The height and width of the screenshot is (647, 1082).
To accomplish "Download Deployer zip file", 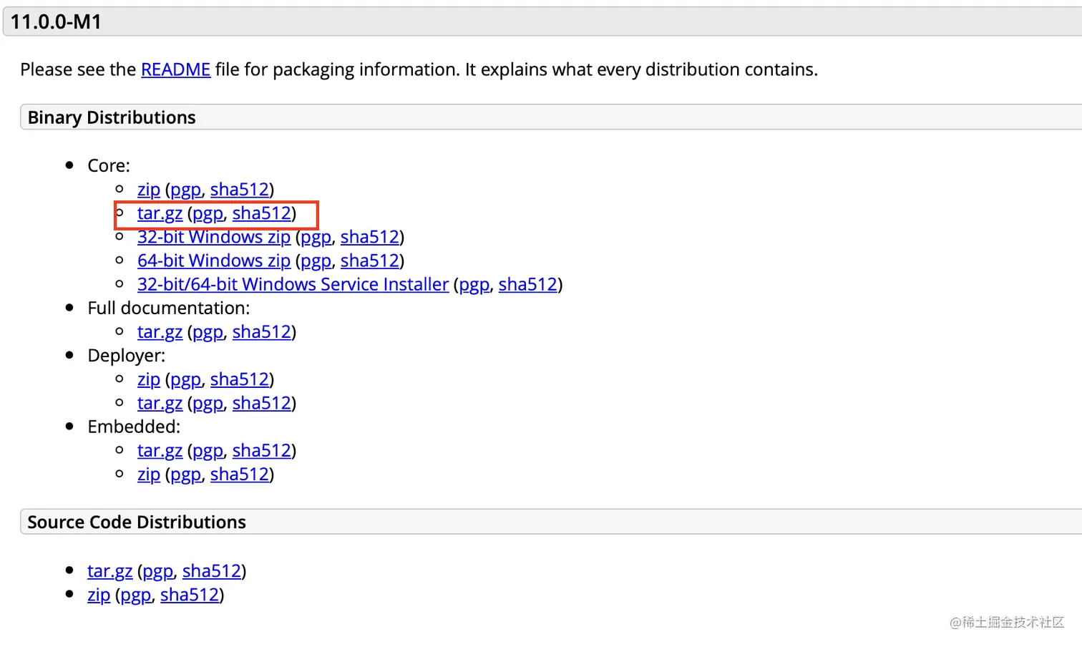I will [149, 379].
